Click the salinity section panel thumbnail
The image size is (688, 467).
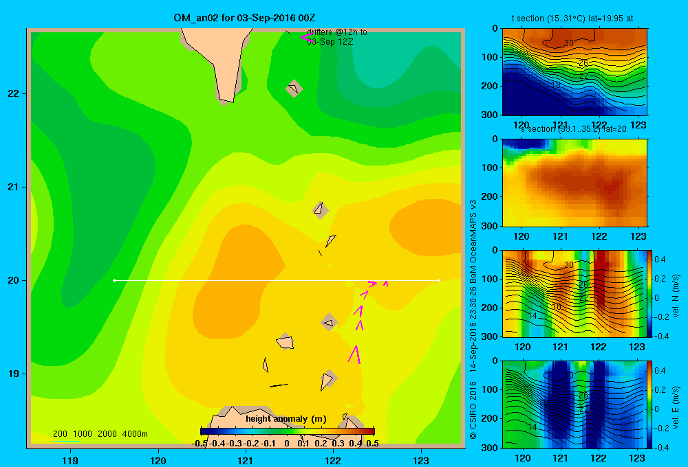pos(574,183)
